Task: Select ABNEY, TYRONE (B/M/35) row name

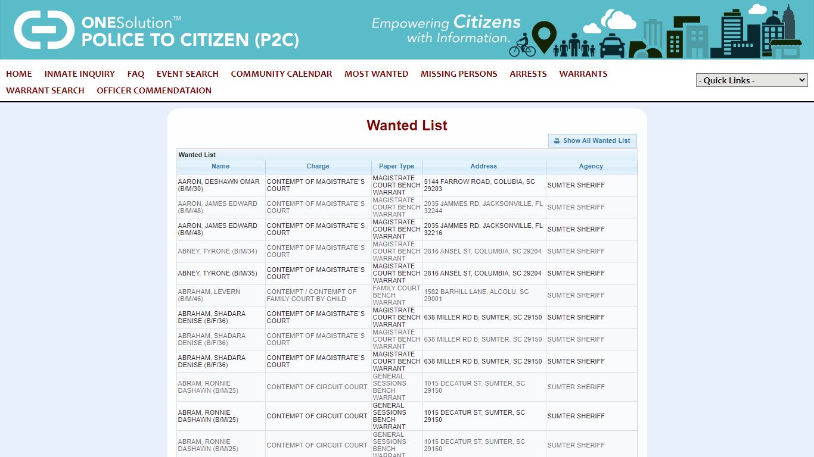Action: [x=218, y=273]
